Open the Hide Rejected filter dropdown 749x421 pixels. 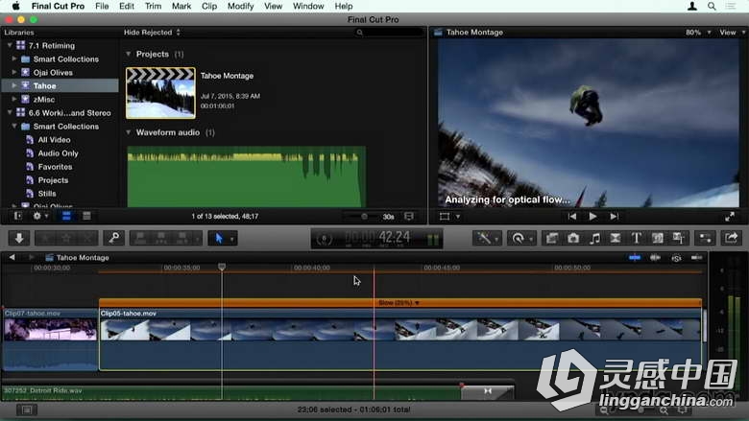click(152, 32)
